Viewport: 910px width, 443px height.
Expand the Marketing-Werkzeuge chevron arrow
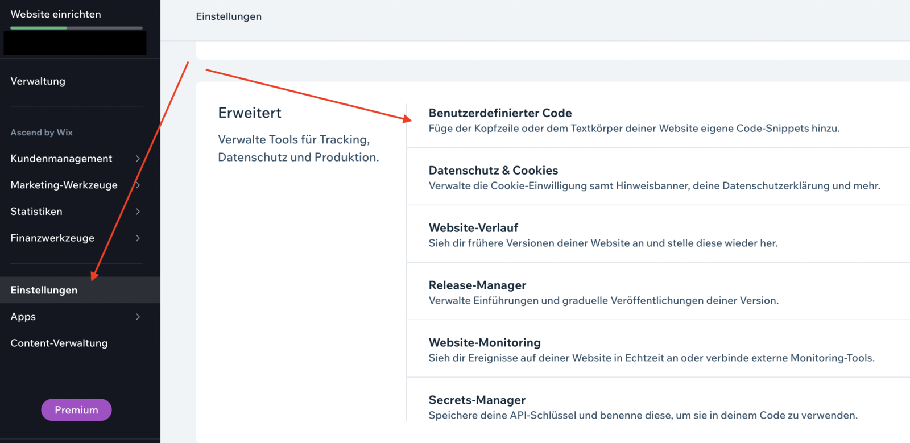point(138,185)
